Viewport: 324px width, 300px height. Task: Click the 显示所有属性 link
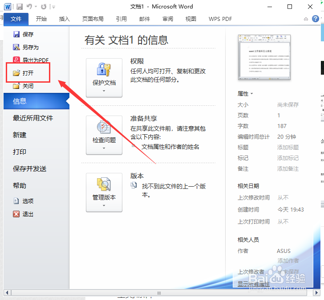(254, 284)
